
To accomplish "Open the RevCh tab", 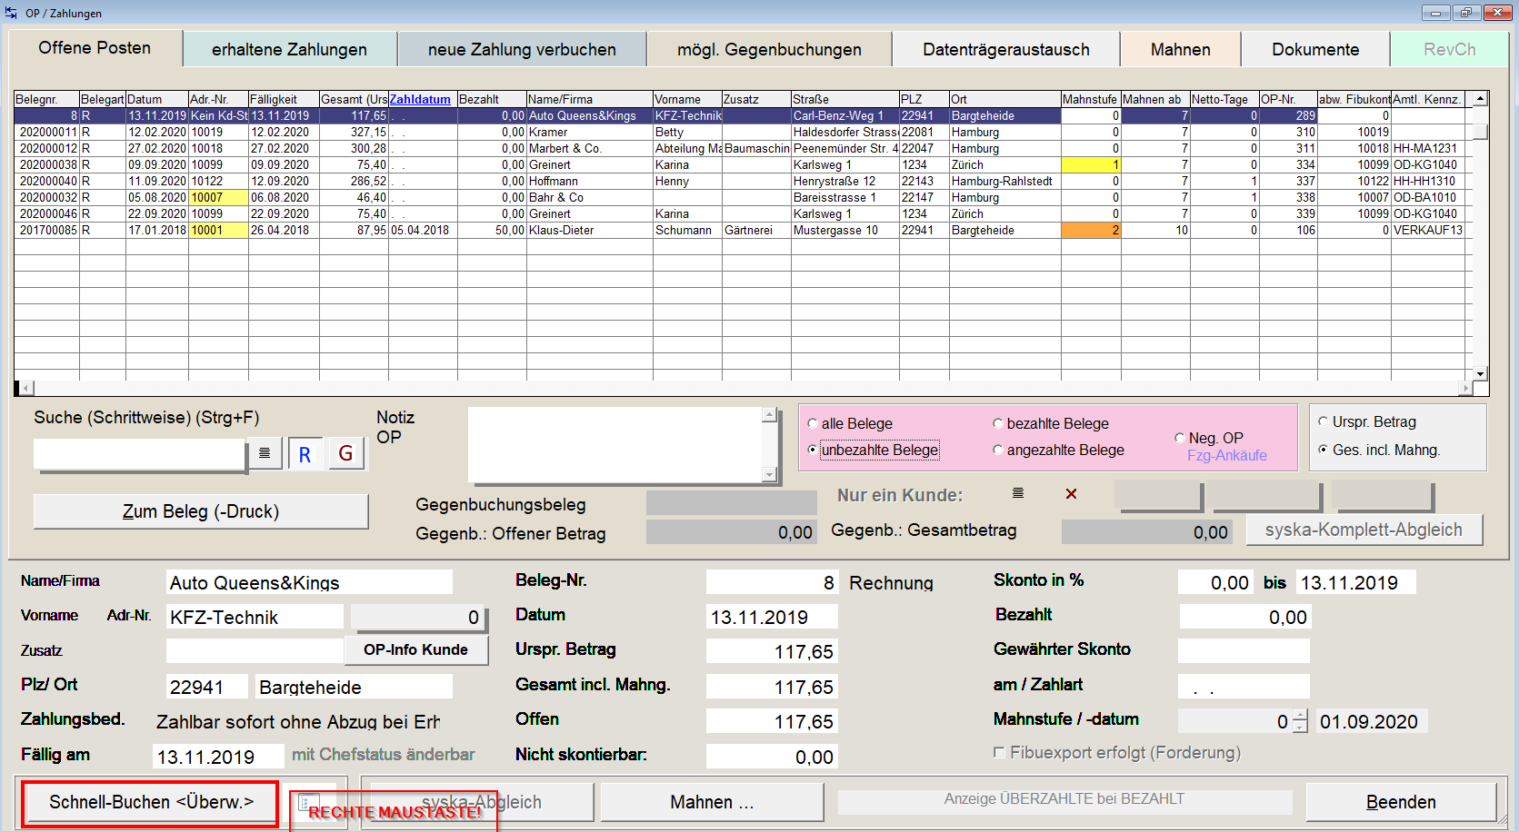I will [1449, 49].
